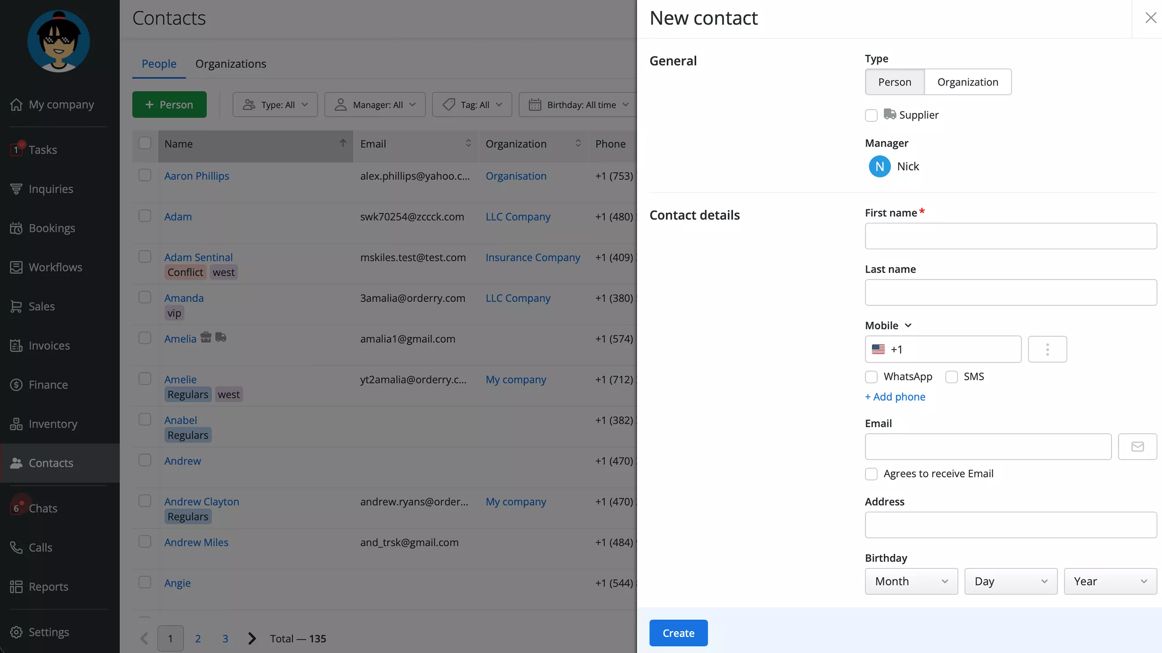Open Inventory from the sidebar
1162x653 pixels.
click(x=53, y=424)
